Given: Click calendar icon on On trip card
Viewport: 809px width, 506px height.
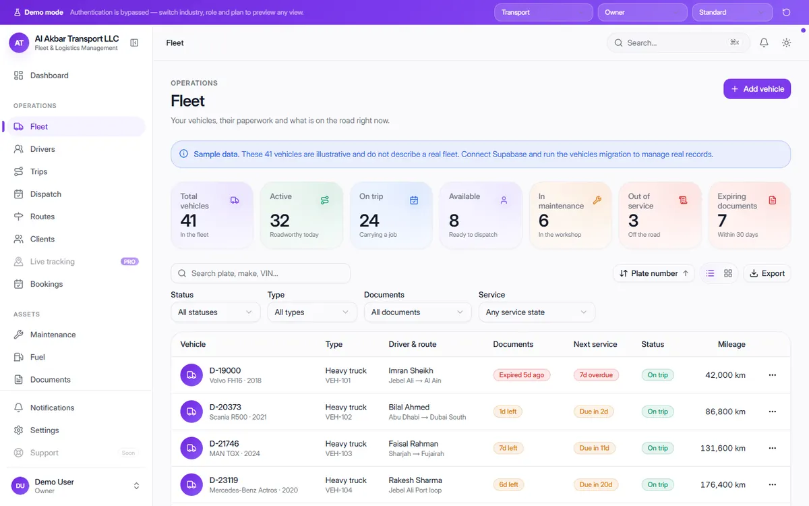Looking at the screenshot, I should click(414, 200).
